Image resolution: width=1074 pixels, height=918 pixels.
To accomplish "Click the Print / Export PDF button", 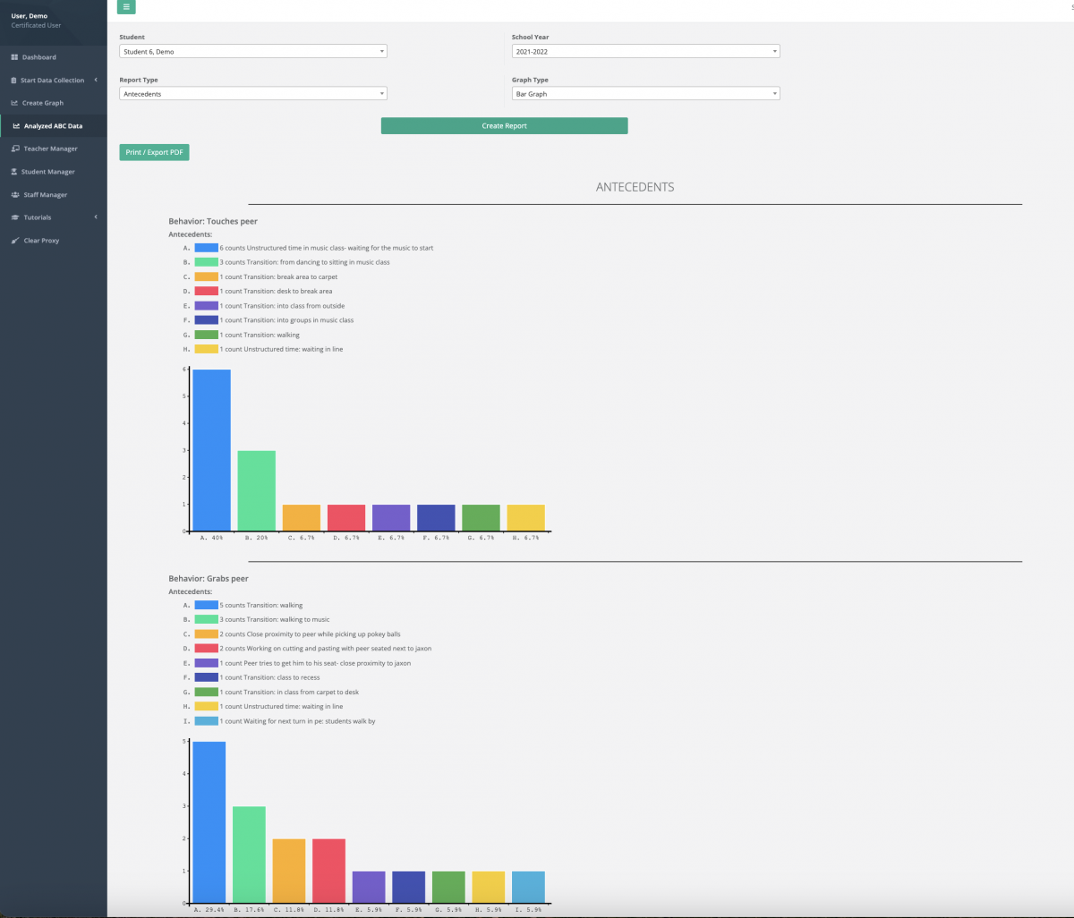I will click(x=154, y=152).
